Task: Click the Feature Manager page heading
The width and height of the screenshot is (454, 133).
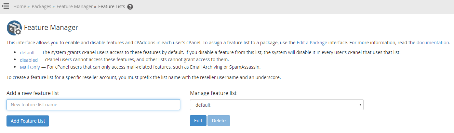Action: point(51,28)
